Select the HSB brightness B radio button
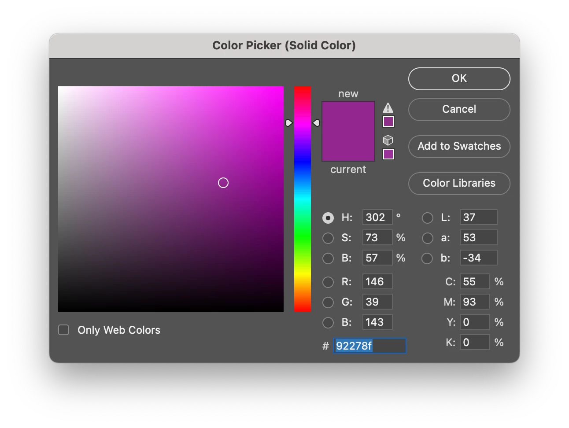This screenshot has height=428, width=569. pyautogui.click(x=328, y=258)
